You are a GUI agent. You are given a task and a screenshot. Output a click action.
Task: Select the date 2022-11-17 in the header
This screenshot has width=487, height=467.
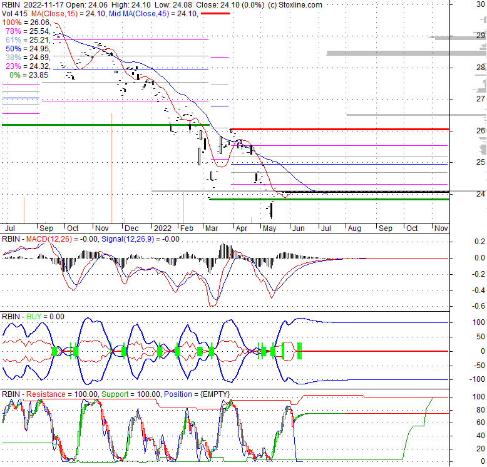coord(43,5)
